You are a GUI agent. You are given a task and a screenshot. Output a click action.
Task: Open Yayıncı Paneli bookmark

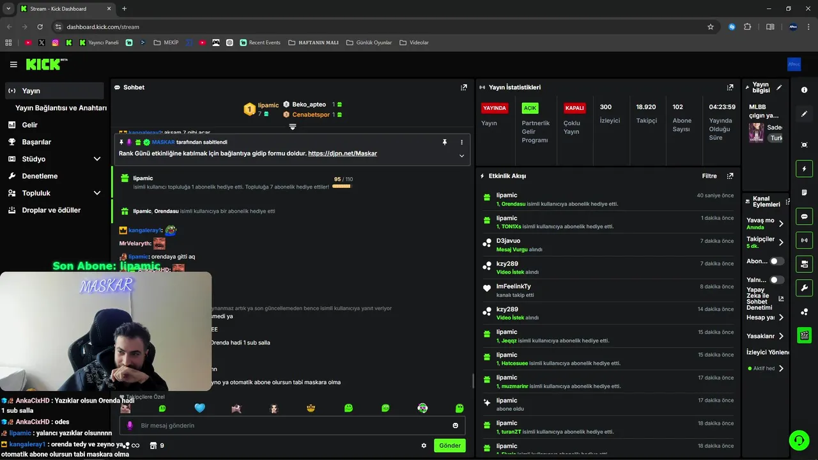click(99, 43)
